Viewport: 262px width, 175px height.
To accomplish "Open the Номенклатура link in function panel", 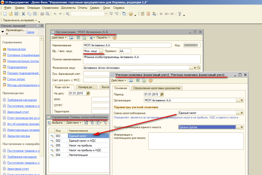I will pos(16,49).
